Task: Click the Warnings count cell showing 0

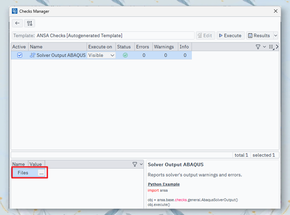Action: (x=166, y=55)
